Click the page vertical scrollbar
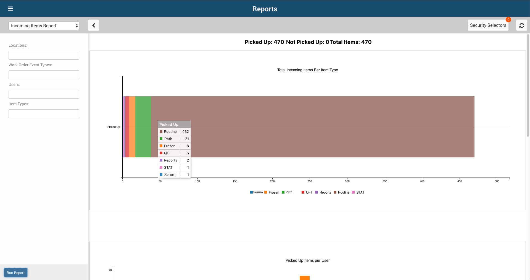 click(x=528, y=86)
